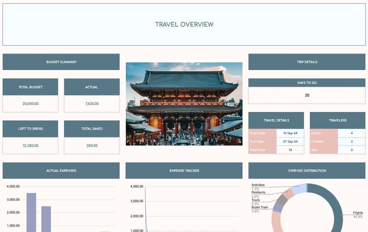This screenshot has width=368, height=232.
Task: Select the Tours label in distribution chart
Action: [x=256, y=200]
